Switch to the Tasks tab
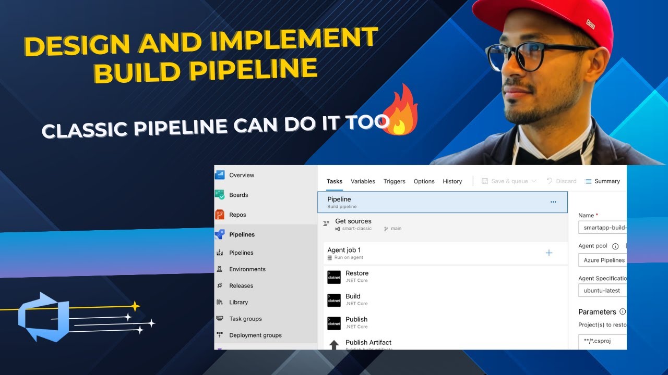This screenshot has width=668, height=375. pos(335,181)
